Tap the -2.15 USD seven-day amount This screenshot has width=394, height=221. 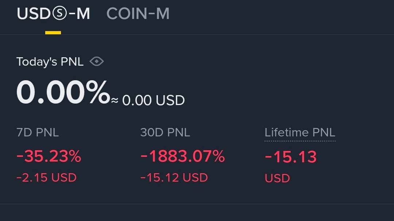[x=47, y=178]
